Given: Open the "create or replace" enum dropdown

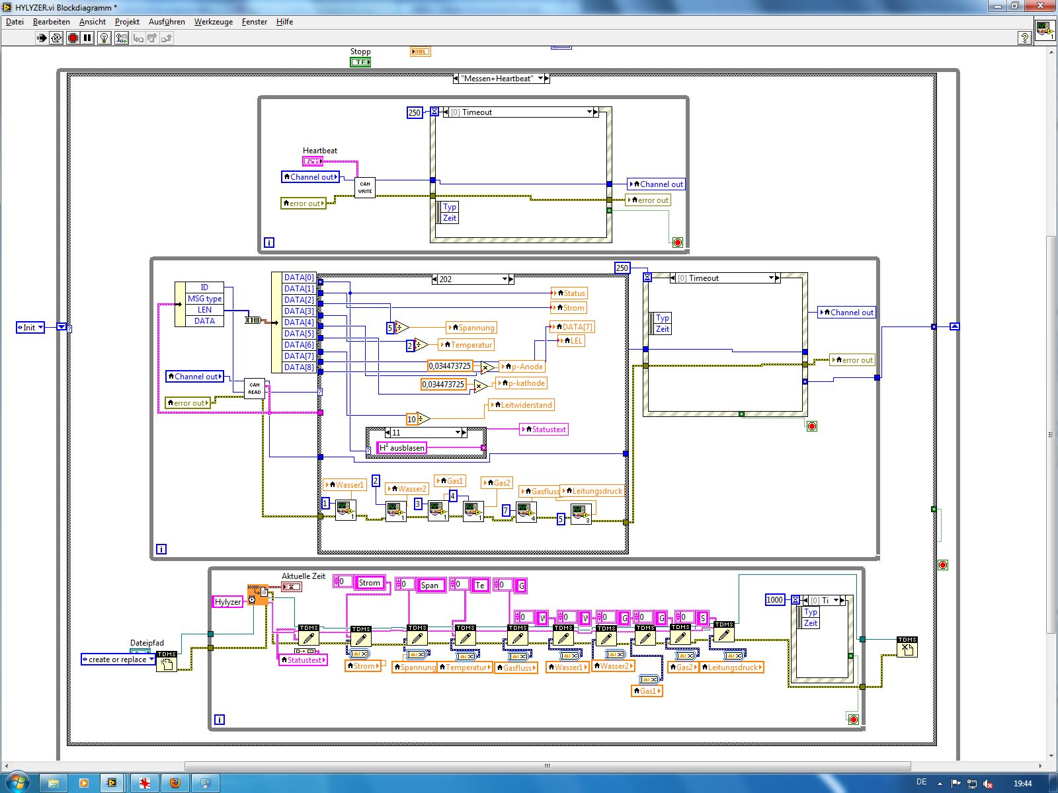Looking at the screenshot, I should pos(151,660).
